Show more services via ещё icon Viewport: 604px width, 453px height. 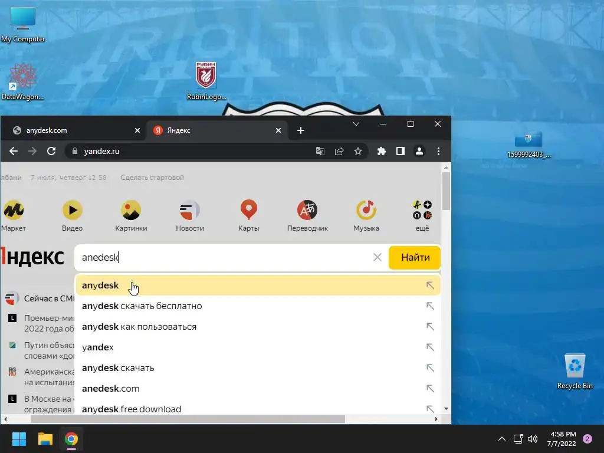click(x=422, y=211)
